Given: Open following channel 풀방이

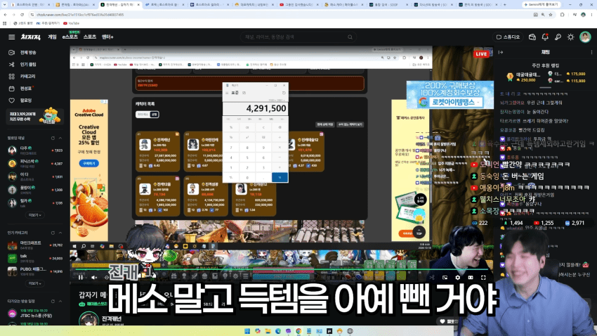Looking at the screenshot, I should coord(34,190).
